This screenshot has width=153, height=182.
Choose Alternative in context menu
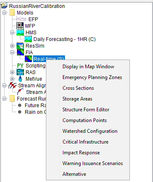tap(74, 174)
